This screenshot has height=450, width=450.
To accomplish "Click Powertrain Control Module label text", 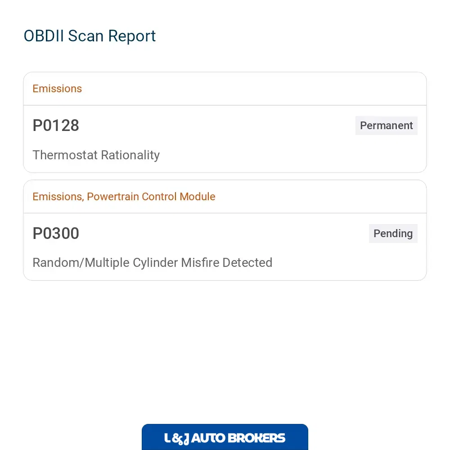I will coord(151,197).
